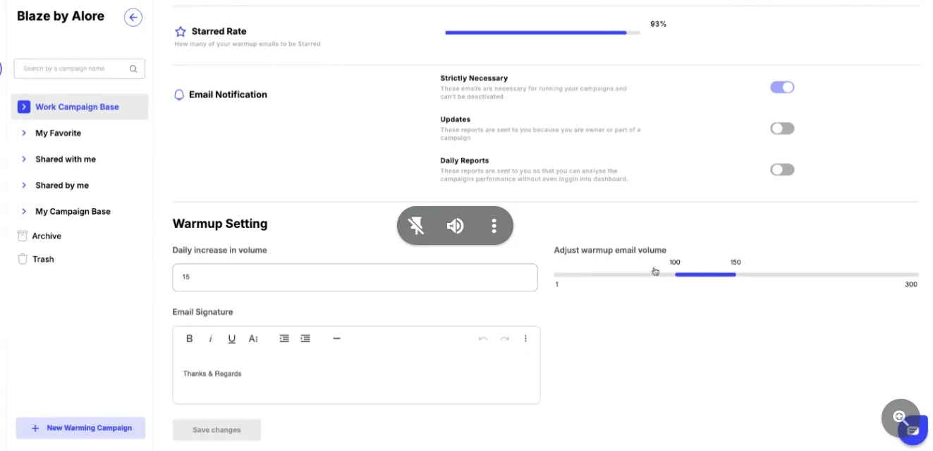Adjust the warmup email volume slider
933x451 pixels.
705,275
